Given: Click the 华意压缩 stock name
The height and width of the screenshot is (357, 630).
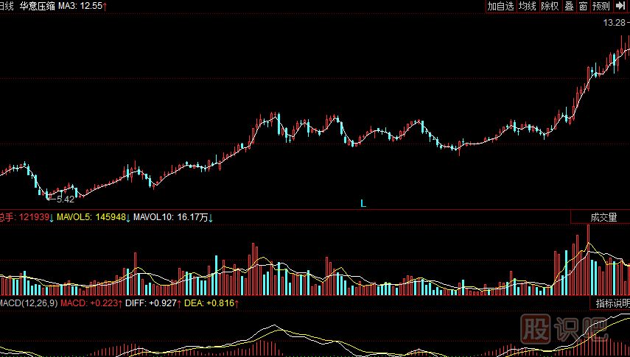Looking at the screenshot, I should (x=37, y=6).
